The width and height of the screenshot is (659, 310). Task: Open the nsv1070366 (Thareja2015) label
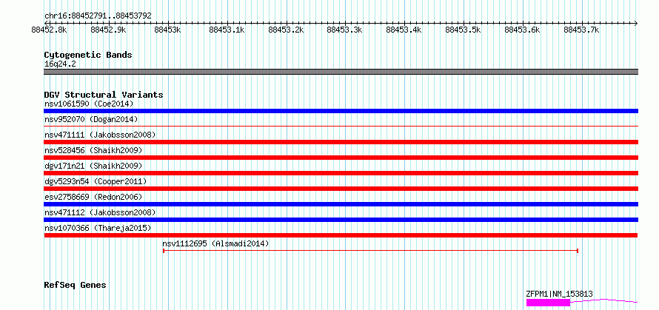point(98,228)
